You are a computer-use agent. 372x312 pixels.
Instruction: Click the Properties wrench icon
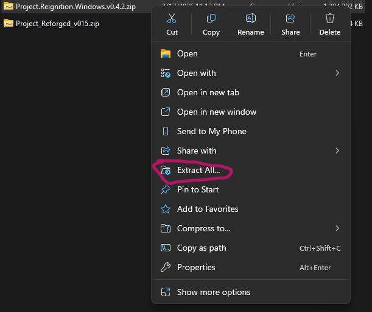click(166, 267)
